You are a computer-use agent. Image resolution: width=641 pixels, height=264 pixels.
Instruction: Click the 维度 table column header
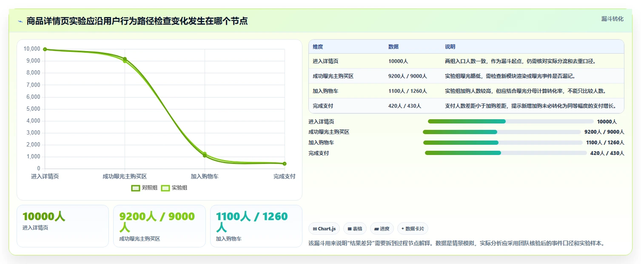(x=318, y=47)
